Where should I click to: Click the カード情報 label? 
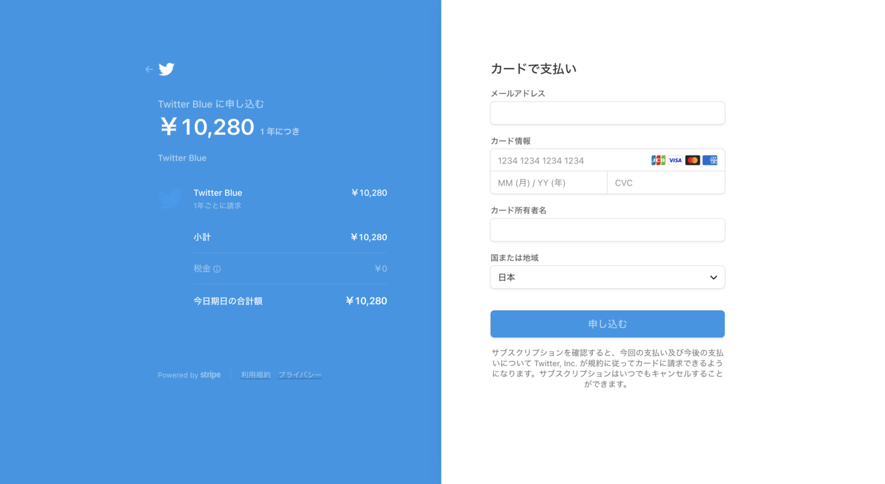point(510,141)
